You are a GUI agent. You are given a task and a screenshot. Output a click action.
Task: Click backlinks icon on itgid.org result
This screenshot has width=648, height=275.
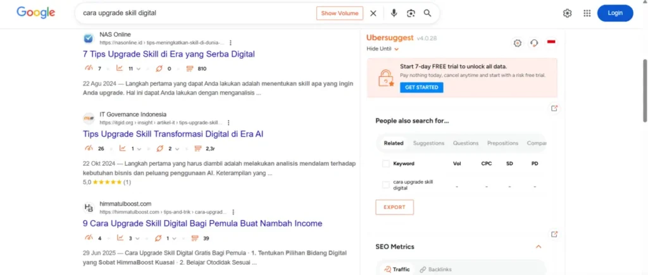coord(160,149)
